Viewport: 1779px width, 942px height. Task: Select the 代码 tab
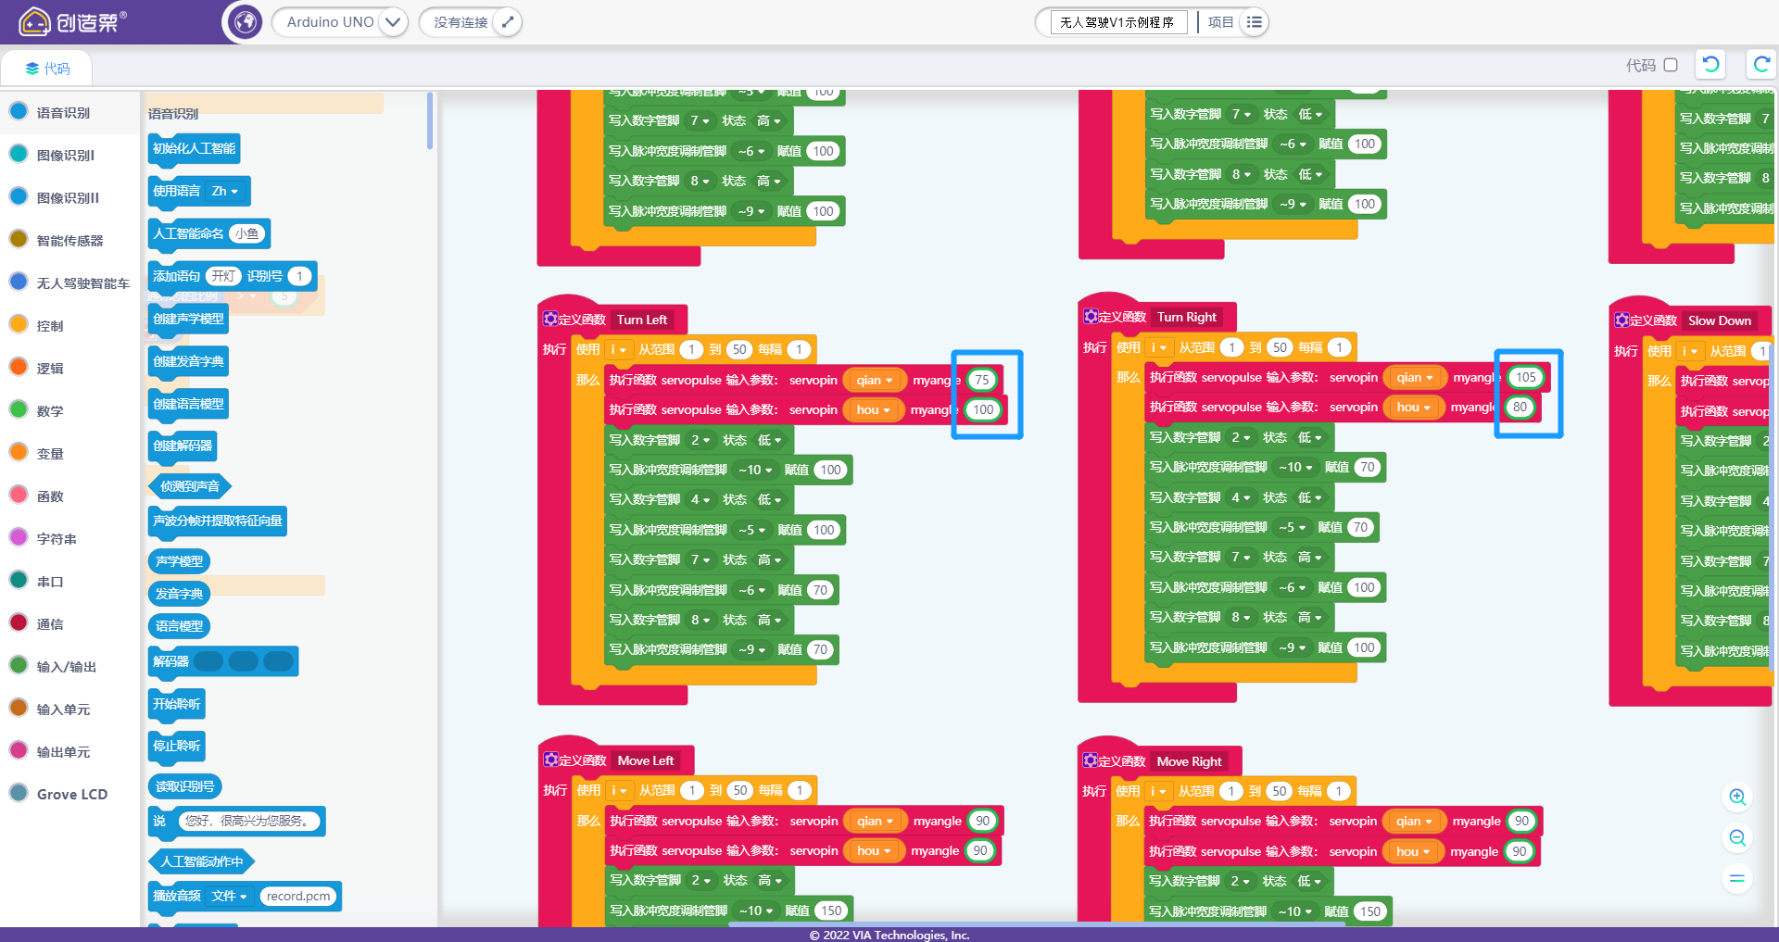tap(47, 69)
